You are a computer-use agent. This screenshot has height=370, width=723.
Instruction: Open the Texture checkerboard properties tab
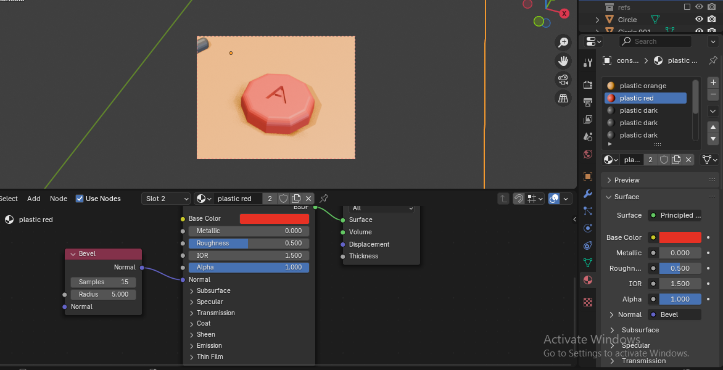[588, 302]
